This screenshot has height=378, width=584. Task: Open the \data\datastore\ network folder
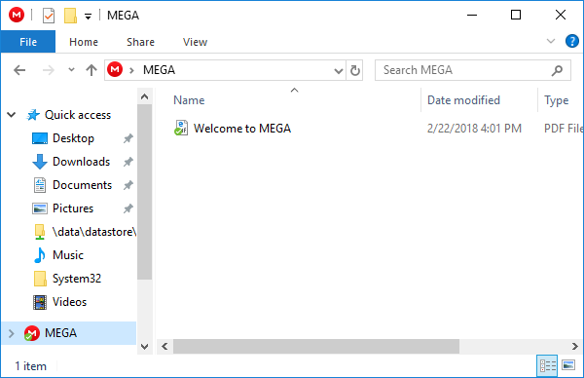click(93, 232)
